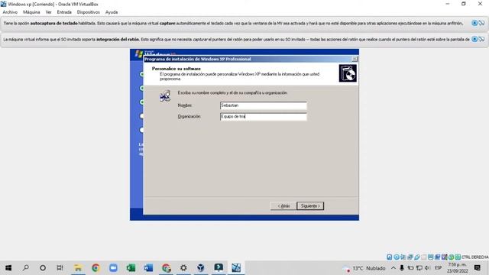
Task: Select the running Windows XP VM taskbar icon
Action: click(236, 268)
